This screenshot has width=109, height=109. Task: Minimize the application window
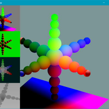click(x=104, y=3)
